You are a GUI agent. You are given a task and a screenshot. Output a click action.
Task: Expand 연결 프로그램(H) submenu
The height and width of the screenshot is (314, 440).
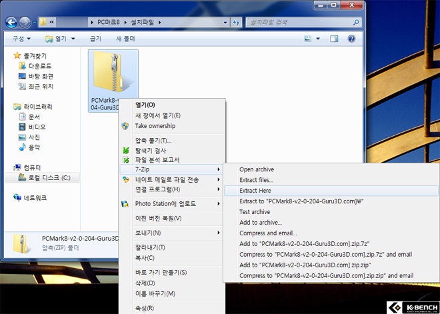click(x=172, y=189)
